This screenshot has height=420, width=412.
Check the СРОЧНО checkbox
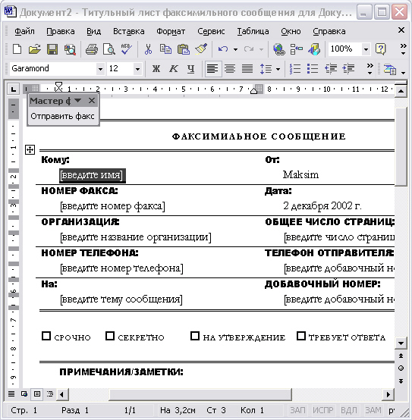tap(46, 336)
